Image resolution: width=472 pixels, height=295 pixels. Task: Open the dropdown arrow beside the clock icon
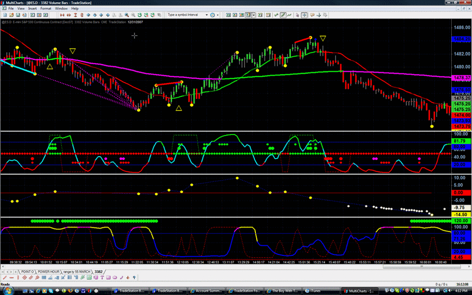click(218, 15)
